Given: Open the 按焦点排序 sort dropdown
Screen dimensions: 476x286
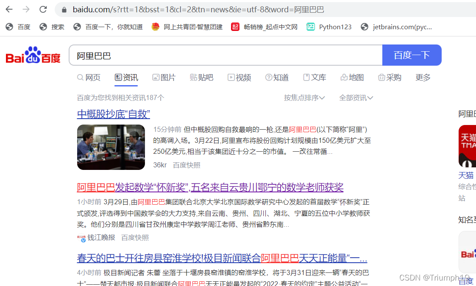Looking at the screenshot, I should (x=304, y=97).
